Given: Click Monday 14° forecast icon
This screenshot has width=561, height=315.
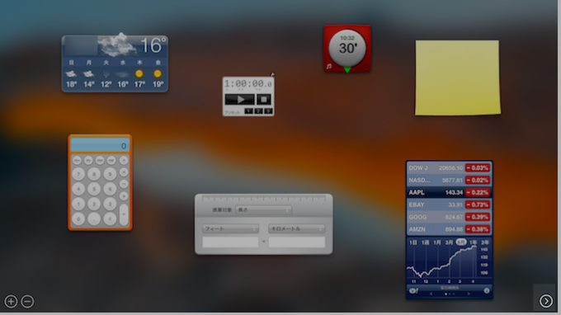Looking at the screenshot, I should [x=89, y=74].
